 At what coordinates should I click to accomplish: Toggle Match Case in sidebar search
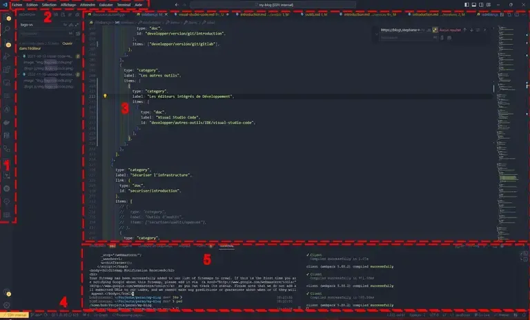tap(65, 25)
